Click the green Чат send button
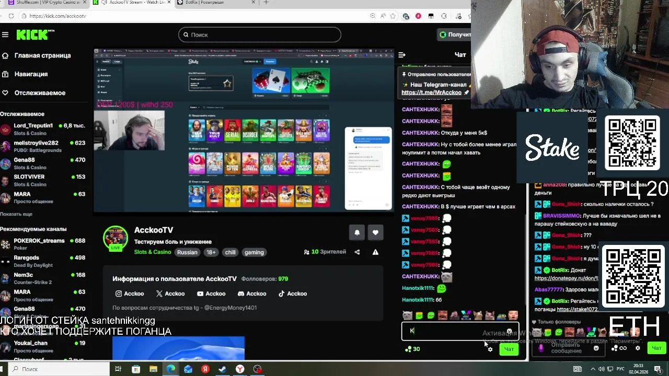 click(x=509, y=349)
